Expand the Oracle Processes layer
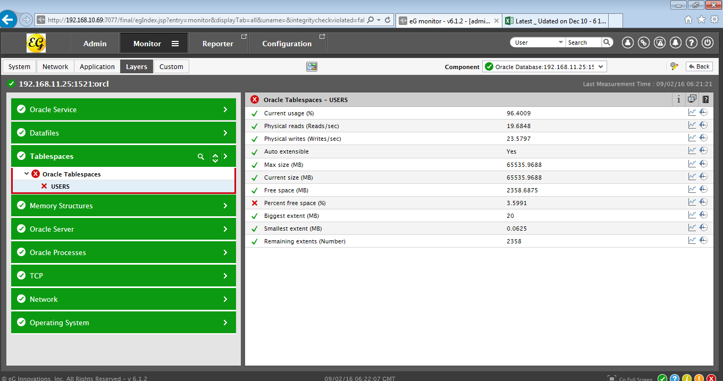Screen dimensions: 723x381 click(x=123, y=252)
